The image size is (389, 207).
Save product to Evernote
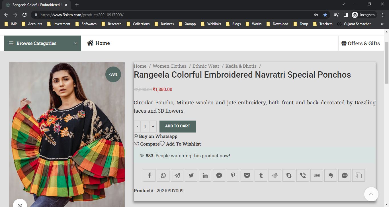(x=331, y=175)
